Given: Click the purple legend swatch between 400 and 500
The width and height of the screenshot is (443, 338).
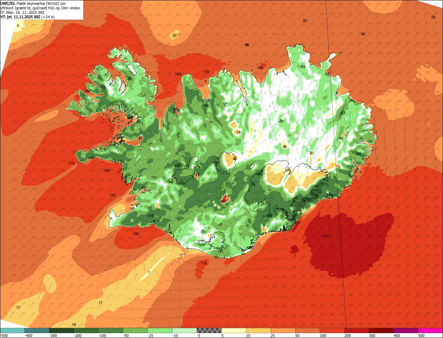Looking at the screenshot, I should [406, 330].
